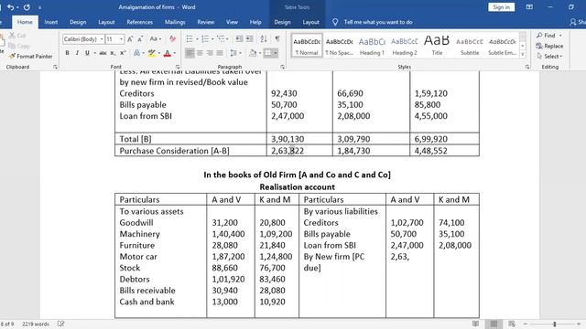The width and height of the screenshot is (586, 329).
Task: Open proofing check icon in status bar
Action: (61, 324)
